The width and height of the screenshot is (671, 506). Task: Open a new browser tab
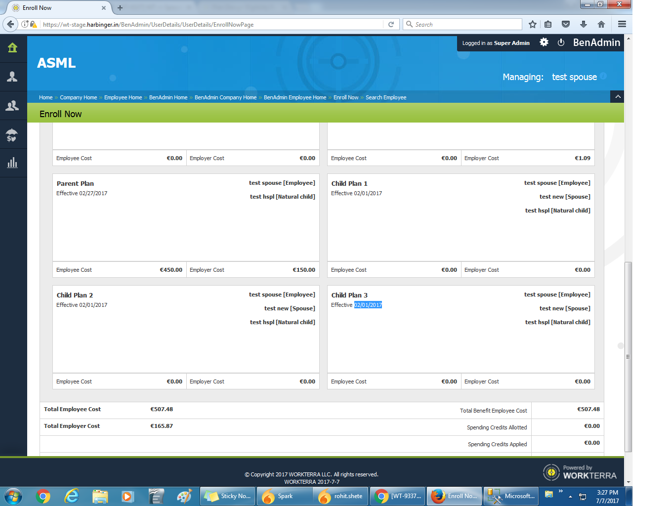pos(120,8)
